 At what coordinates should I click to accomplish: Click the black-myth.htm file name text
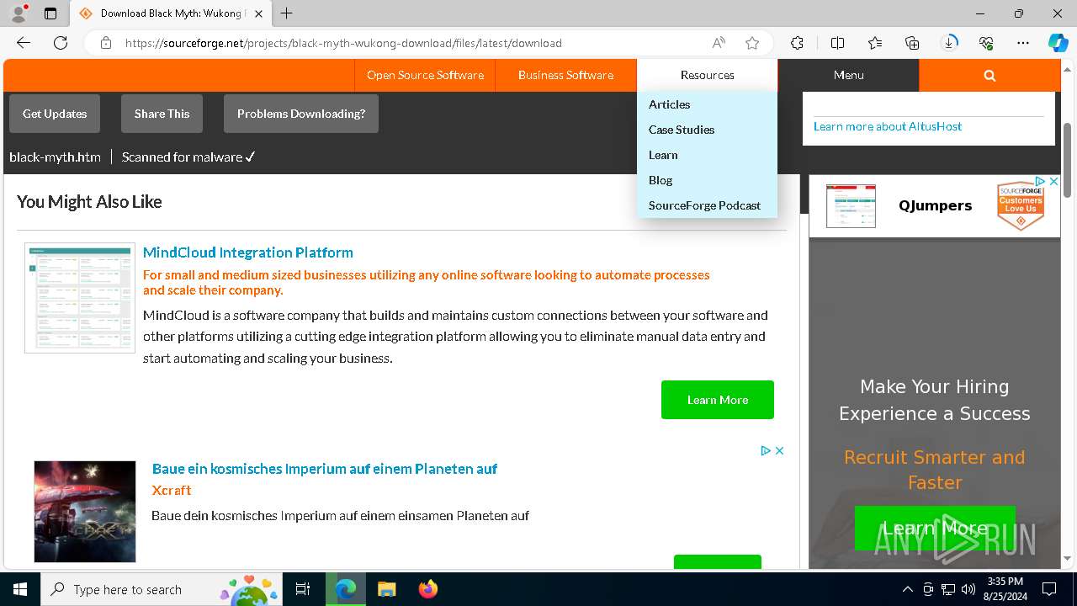point(55,157)
